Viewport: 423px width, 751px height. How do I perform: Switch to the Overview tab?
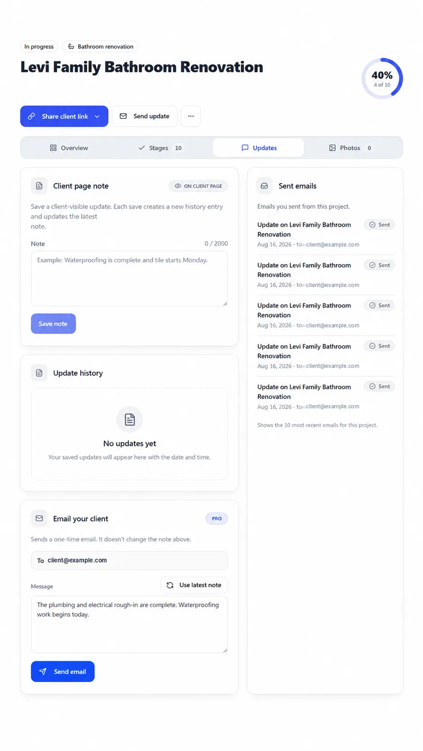coord(69,148)
